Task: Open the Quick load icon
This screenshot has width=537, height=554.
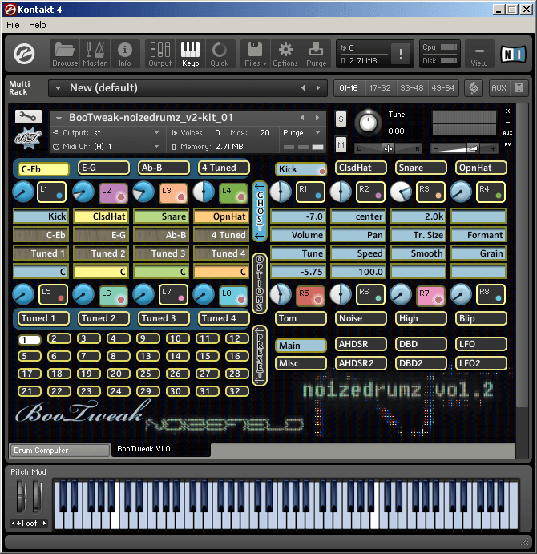Action: pyautogui.click(x=220, y=53)
